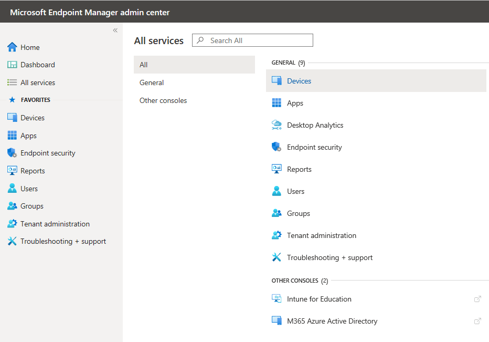The height and width of the screenshot is (342, 489).
Task: Open the M365 Azure Active Directory external link icon
Action: coord(477,321)
